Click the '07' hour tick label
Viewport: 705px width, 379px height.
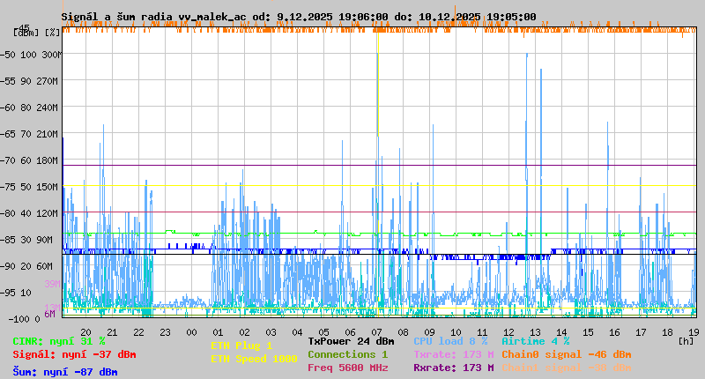[376, 332]
